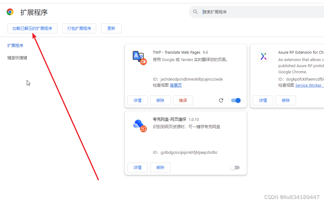Click the TWP Translate Web Pages extension icon

[139, 58]
